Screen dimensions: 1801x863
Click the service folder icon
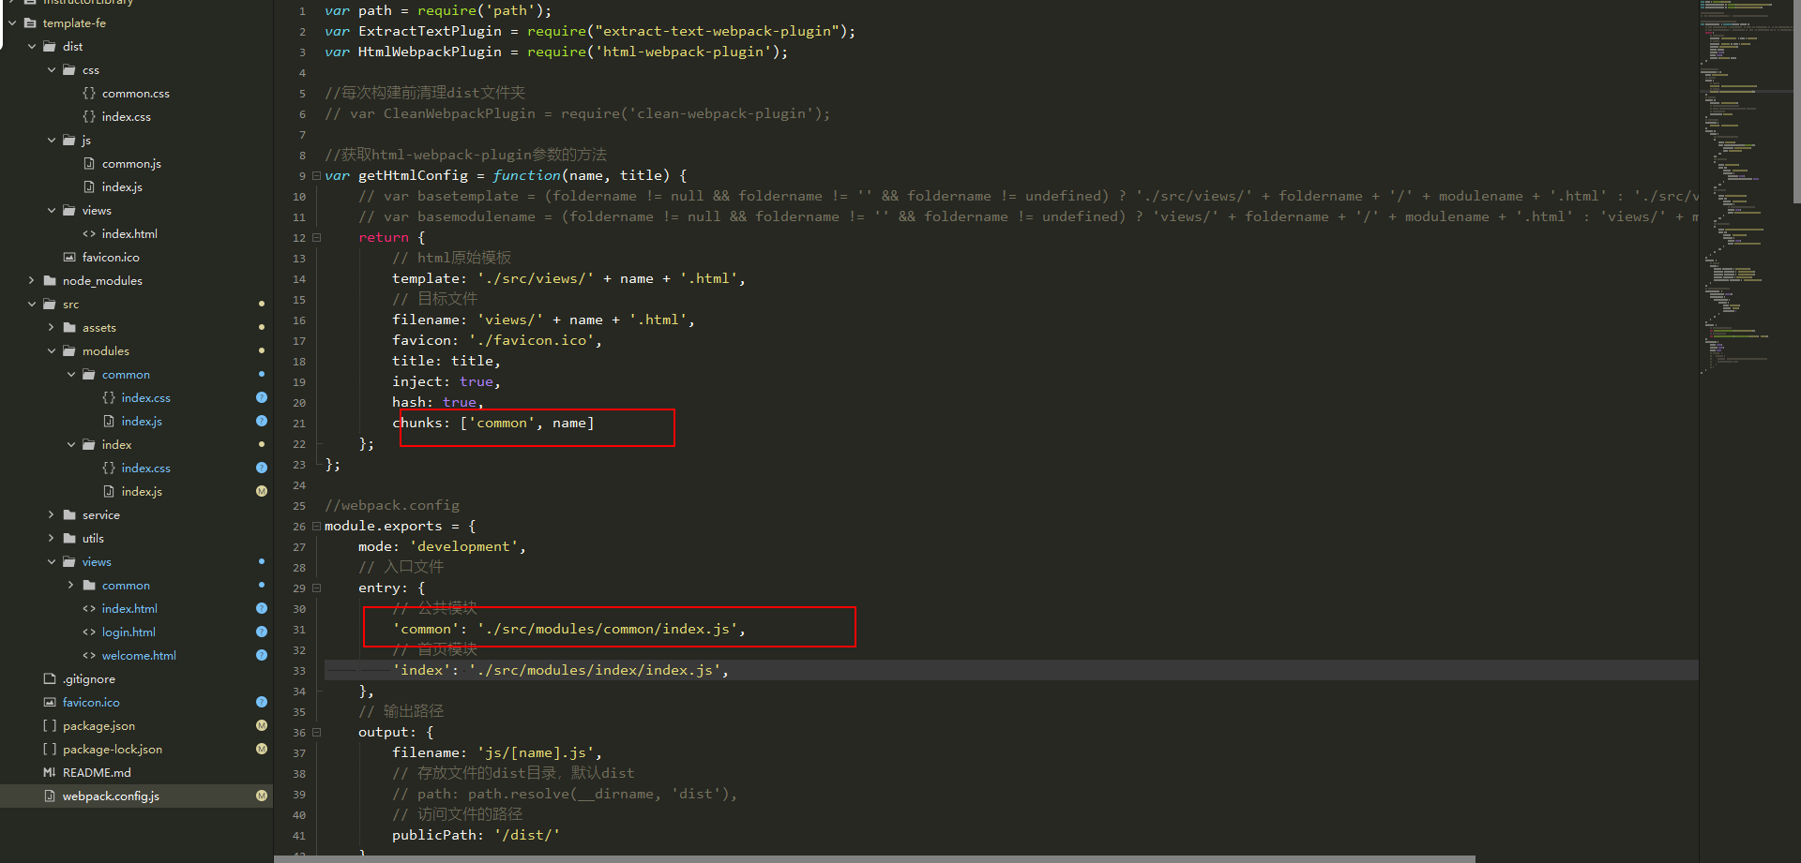69,514
